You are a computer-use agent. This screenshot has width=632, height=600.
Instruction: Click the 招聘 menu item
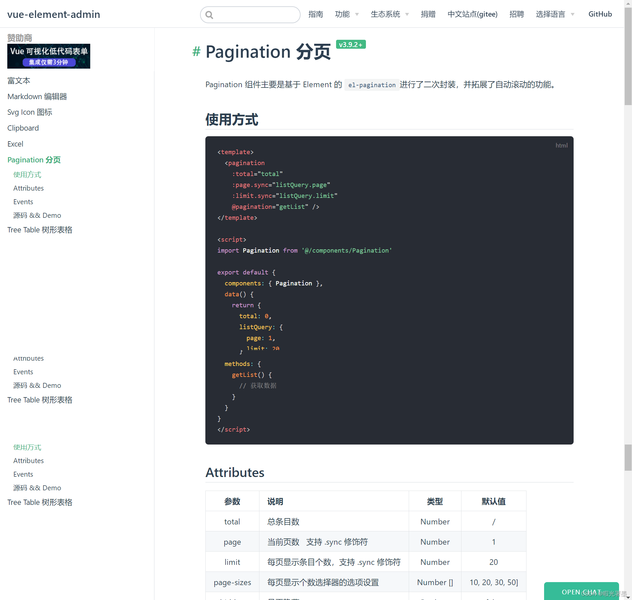(x=516, y=14)
